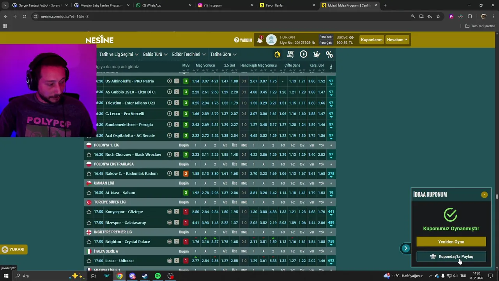Copy the member number with the copy icon
This screenshot has height=281, width=499.
tap(313, 43)
